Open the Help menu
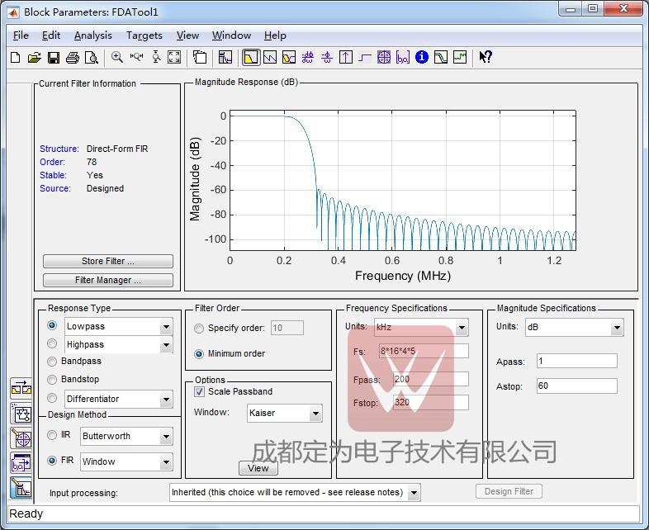The height and width of the screenshot is (530, 649). click(x=275, y=35)
